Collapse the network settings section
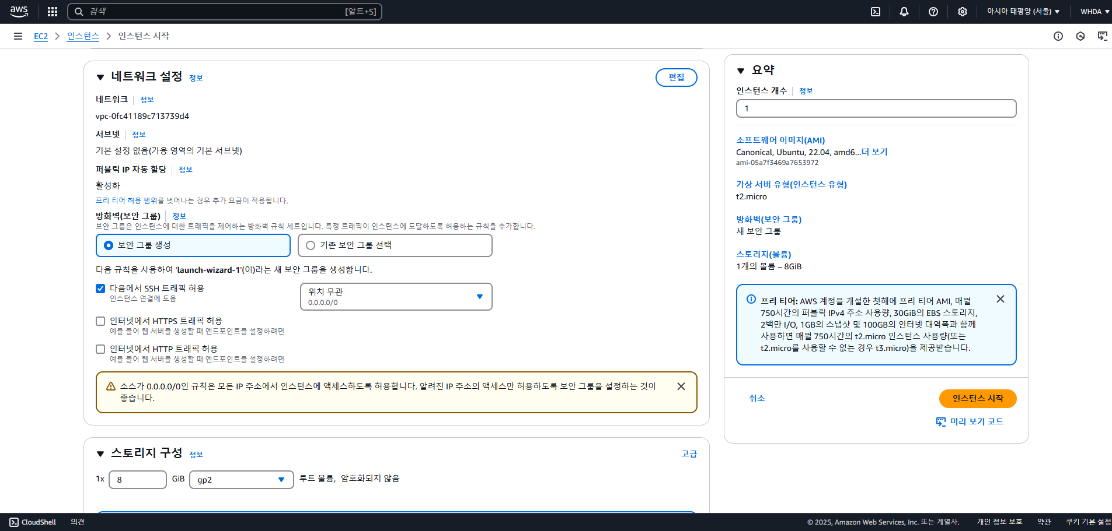 pyautogui.click(x=100, y=77)
